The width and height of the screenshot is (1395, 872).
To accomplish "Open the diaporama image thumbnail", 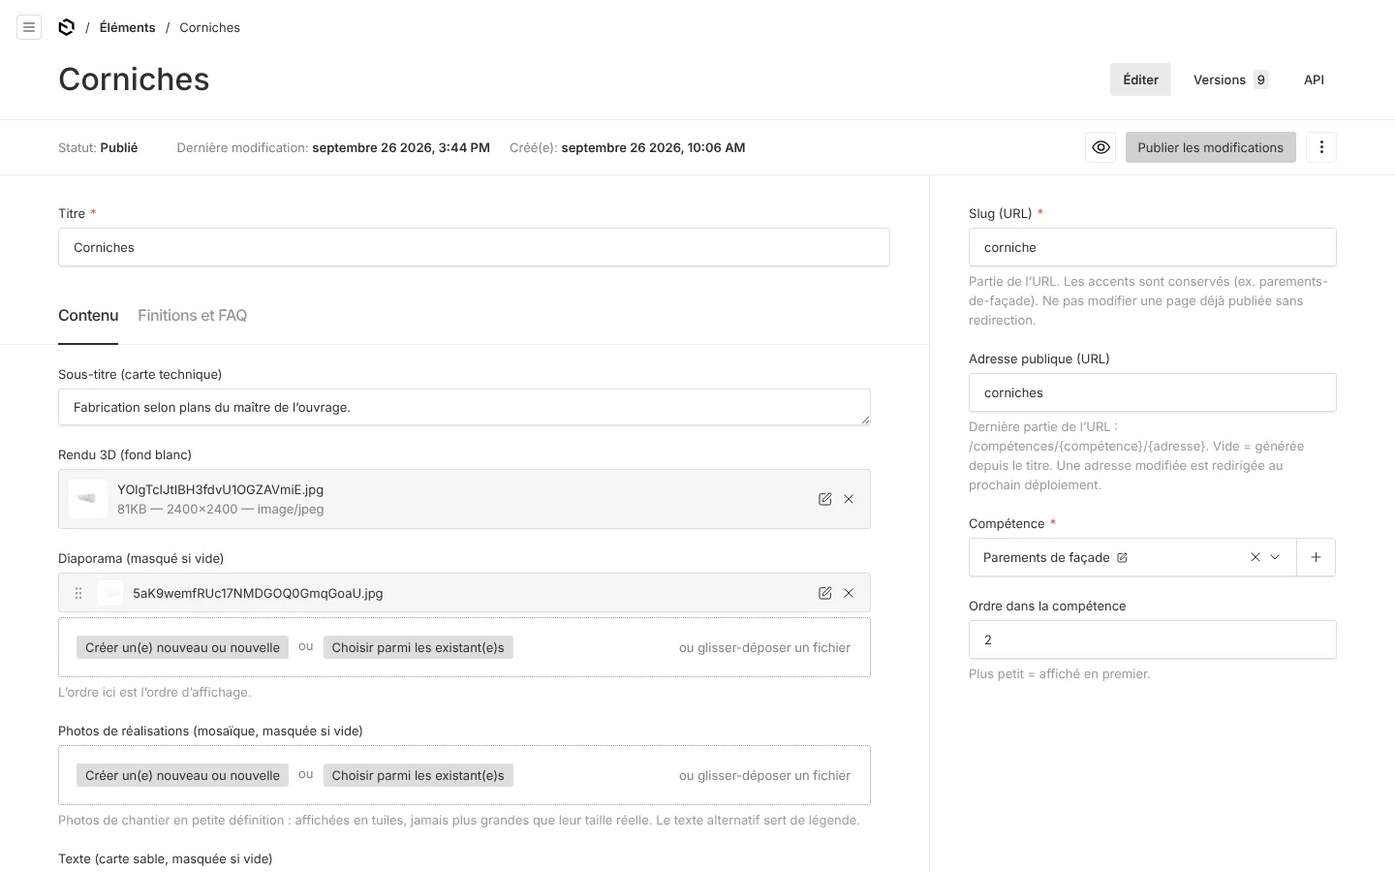I will pyautogui.click(x=110, y=593).
